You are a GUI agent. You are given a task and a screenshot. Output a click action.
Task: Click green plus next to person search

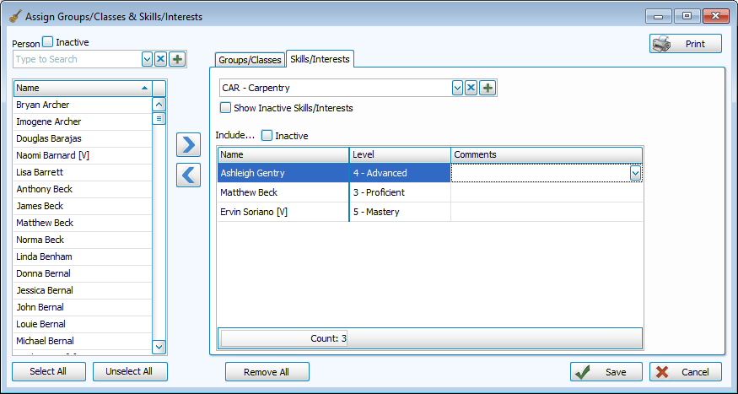coord(177,59)
